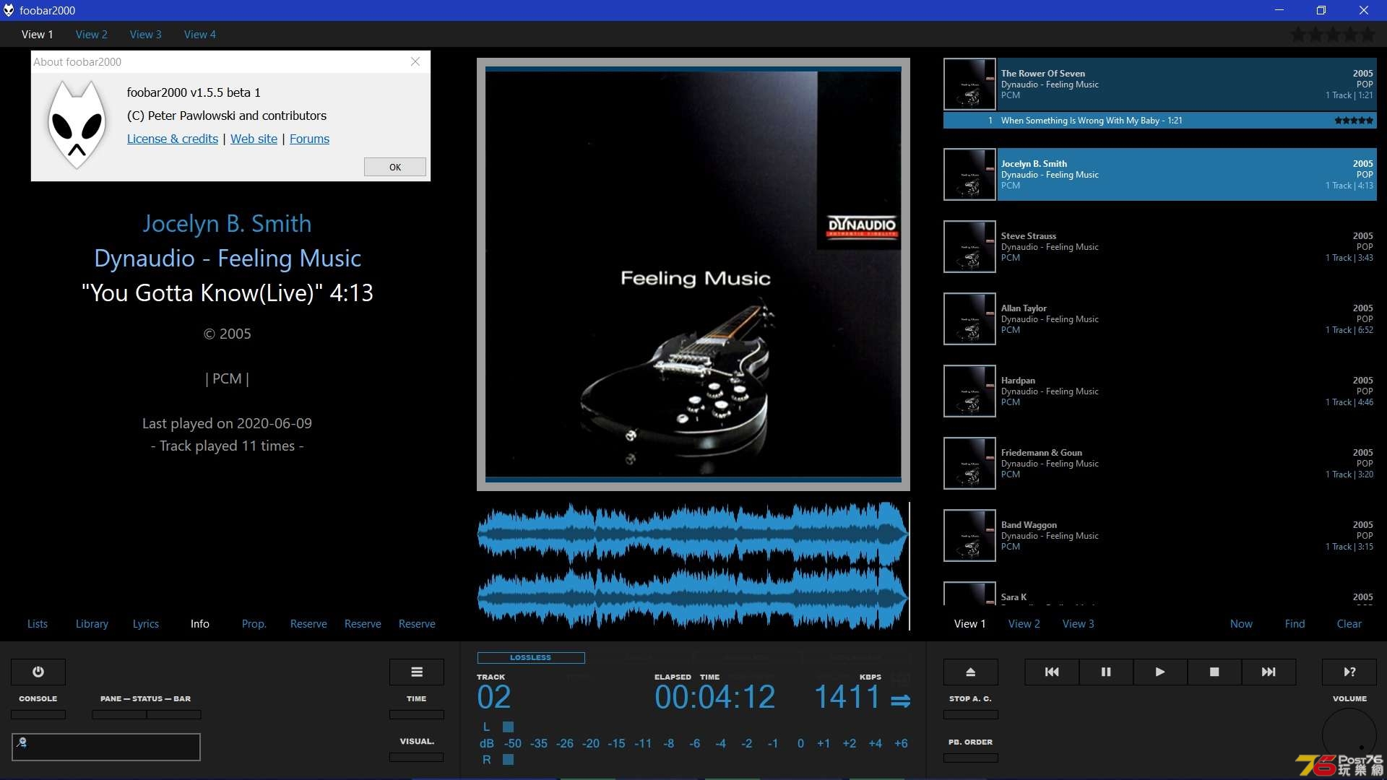
Task: Click Clear in playlist footer
Action: (x=1349, y=623)
